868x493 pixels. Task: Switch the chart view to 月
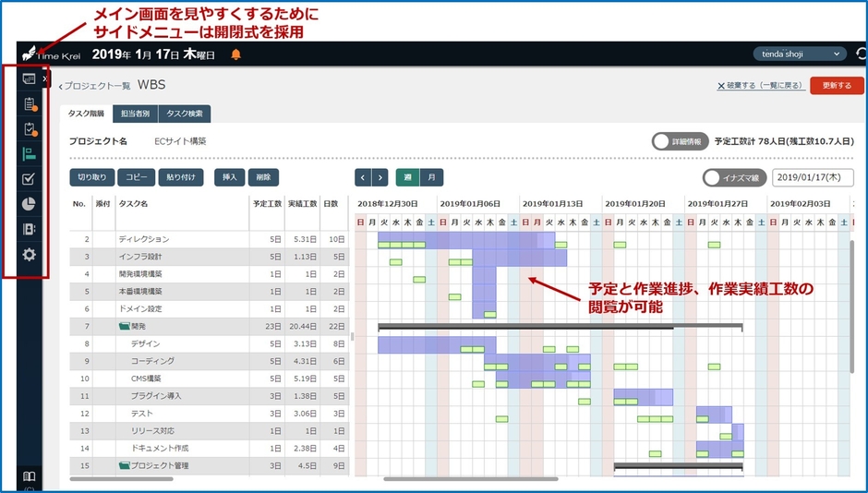(x=430, y=177)
